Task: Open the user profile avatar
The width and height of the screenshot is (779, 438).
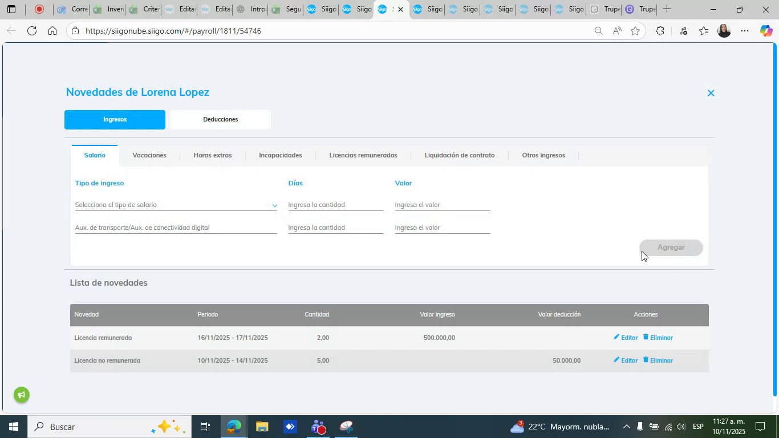Action: 724,31
